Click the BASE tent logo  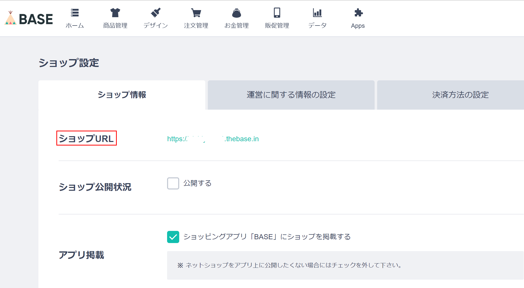pos(11,18)
